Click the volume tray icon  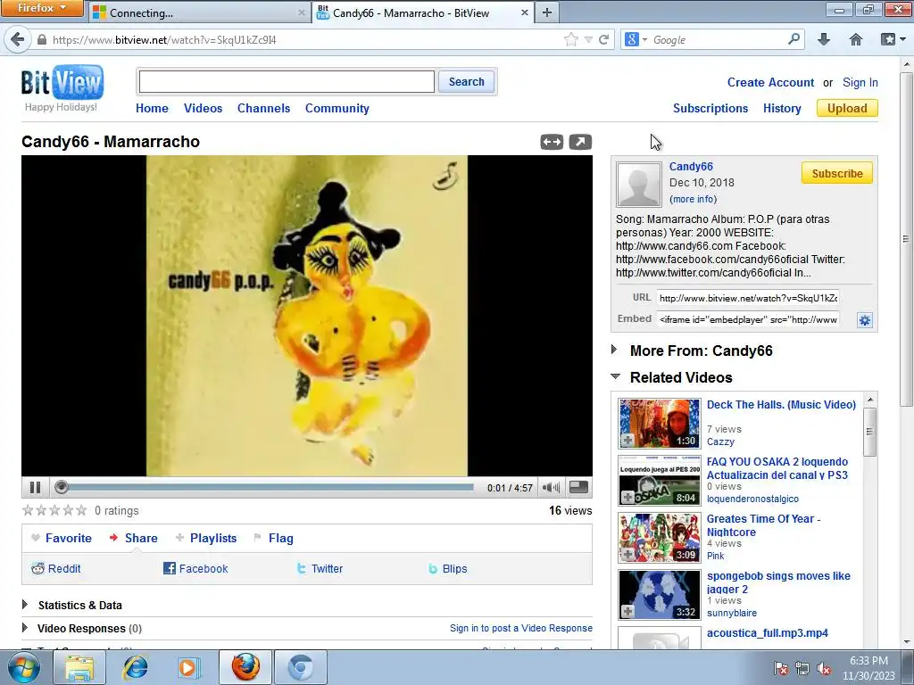point(824,668)
